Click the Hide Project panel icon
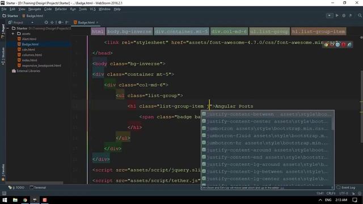 [67, 23]
